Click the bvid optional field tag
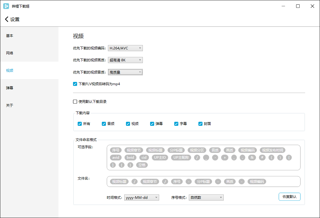The width and height of the screenshot is (320, 218). coord(130,158)
